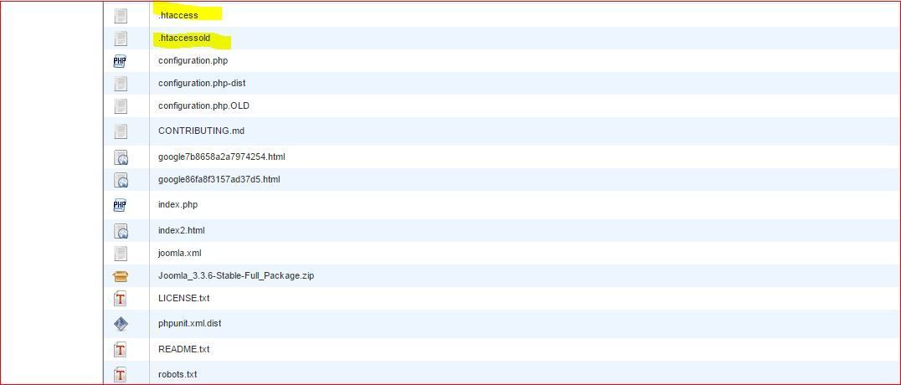Select the .htaccessold file name

pos(184,38)
